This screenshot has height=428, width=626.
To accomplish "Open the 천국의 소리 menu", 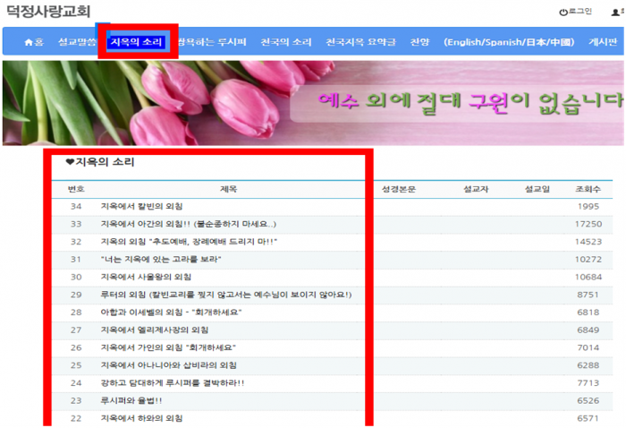I will pos(286,42).
